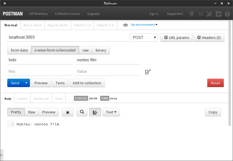Select raw body type
Image resolution: width=233 pixels, height=161 pixels.
pyautogui.click(x=86, y=50)
